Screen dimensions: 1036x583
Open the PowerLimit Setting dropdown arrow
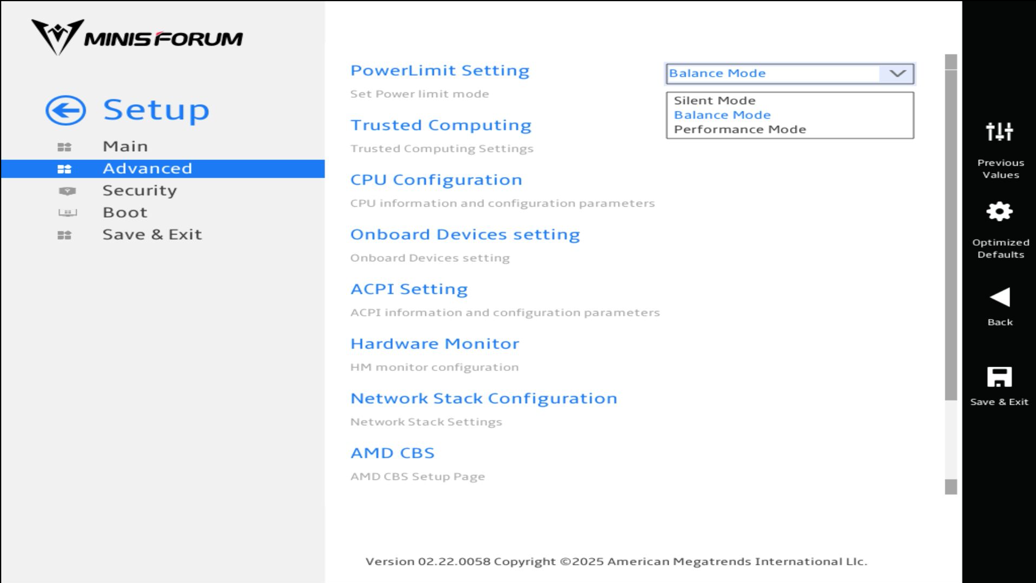pos(897,73)
